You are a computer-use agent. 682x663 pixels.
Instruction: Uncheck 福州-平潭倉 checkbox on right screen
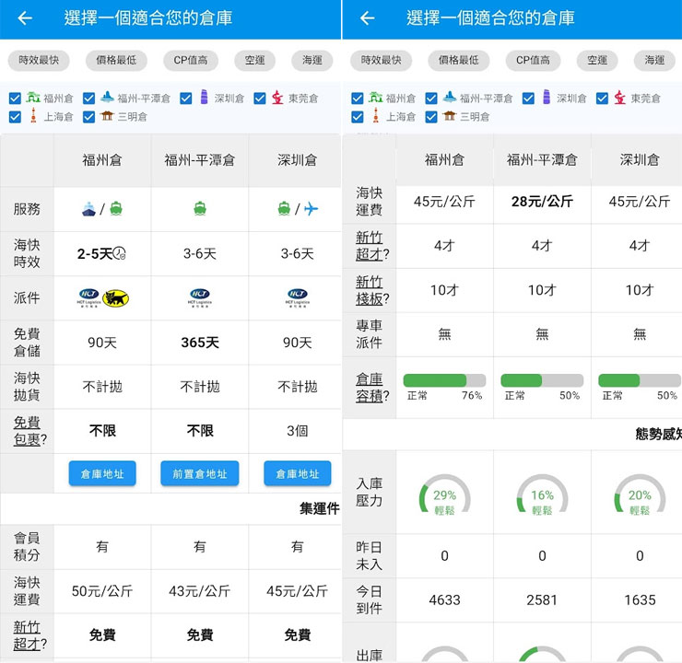[431, 99]
